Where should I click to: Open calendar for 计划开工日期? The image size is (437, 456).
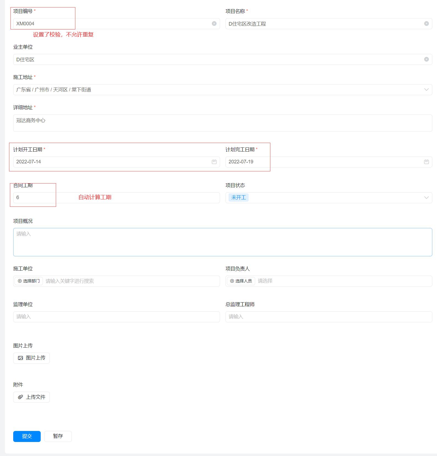tap(214, 162)
